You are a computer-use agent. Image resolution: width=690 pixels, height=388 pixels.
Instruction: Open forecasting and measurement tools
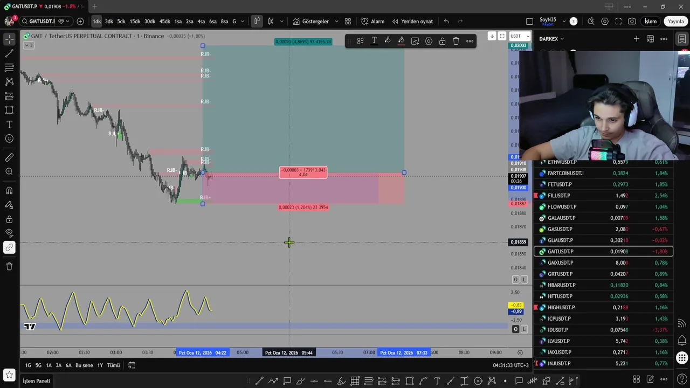pos(9,96)
